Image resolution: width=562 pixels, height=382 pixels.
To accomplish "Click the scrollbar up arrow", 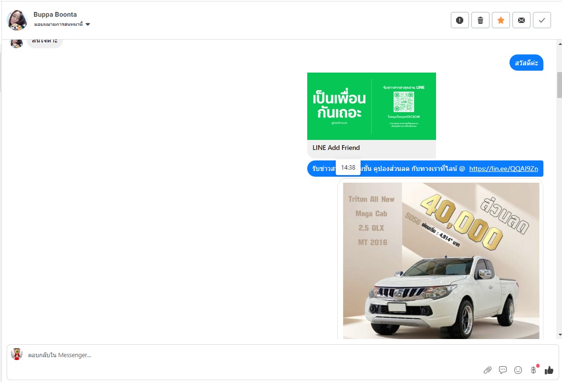I will [x=560, y=44].
